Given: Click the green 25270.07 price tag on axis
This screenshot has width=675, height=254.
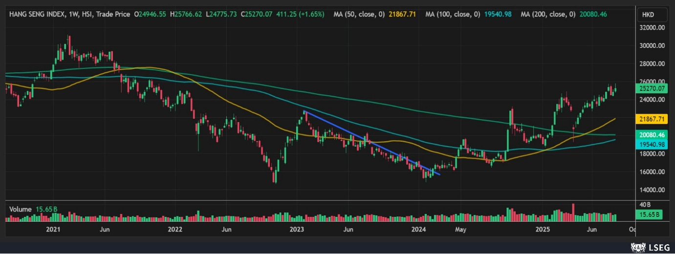Looking at the screenshot, I should click(652, 88).
